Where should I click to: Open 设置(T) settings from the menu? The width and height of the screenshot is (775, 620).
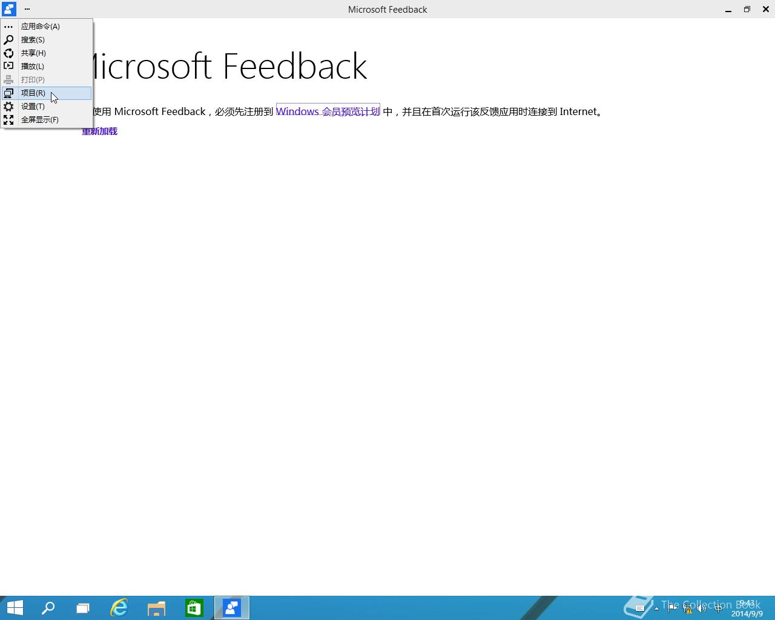(x=47, y=107)
